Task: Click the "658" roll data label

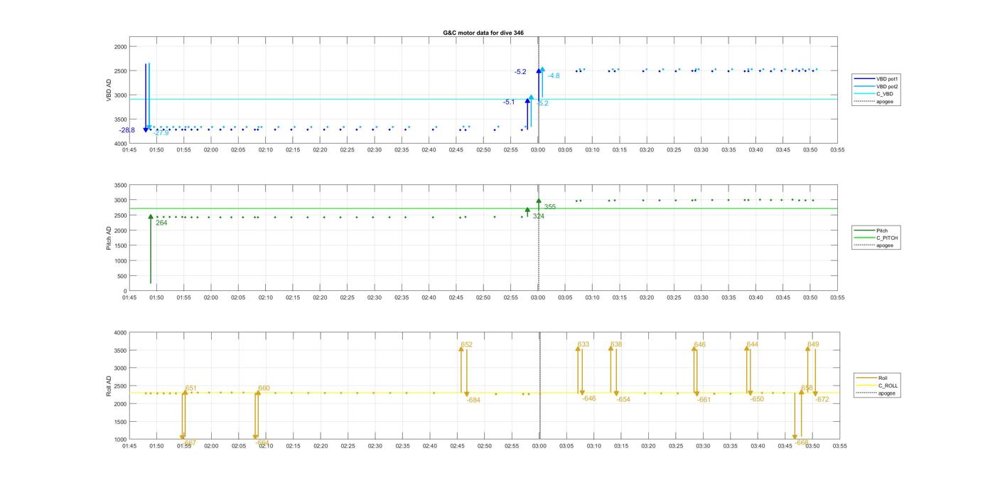Action: coord(807,388)
